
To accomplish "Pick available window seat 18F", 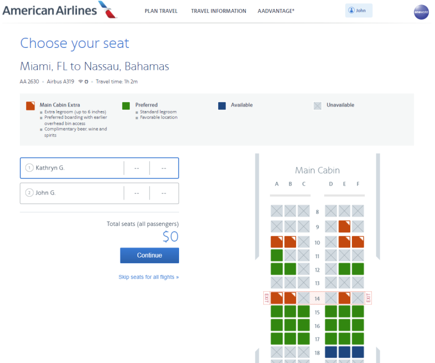I will (x=358, y=352).
